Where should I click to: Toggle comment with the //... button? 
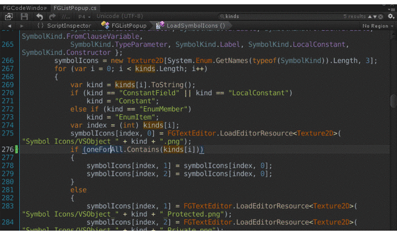point(66,17)
